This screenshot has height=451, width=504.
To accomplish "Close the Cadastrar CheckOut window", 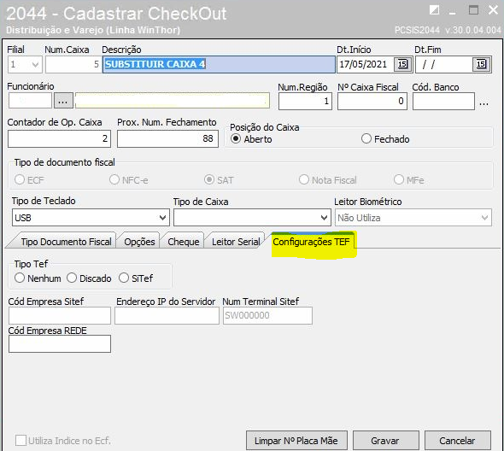I will point(494,10).
